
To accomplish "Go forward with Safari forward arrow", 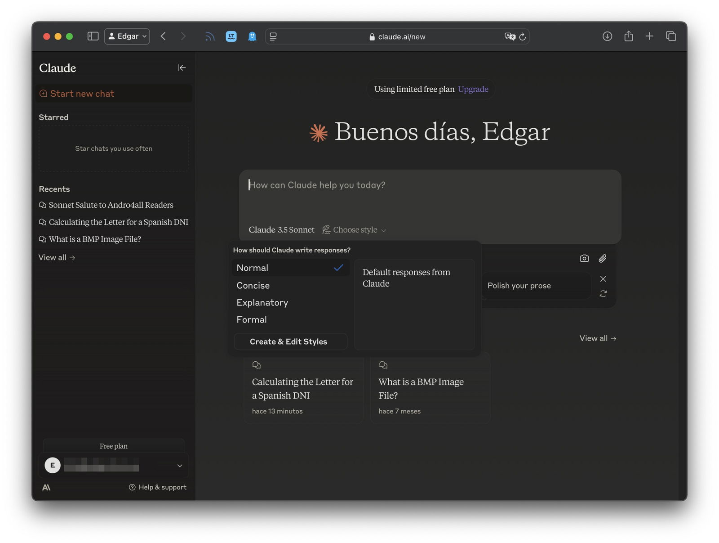I will coord(183,36).
